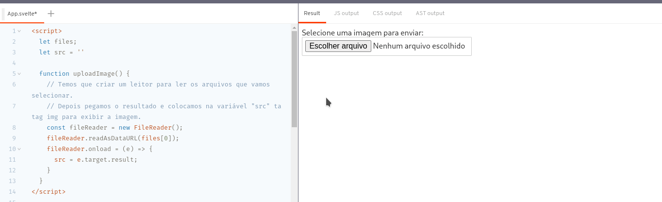This screenshot has height=202, width=662.
Task: Click line number 4 in the gutter
Action: pos(14,63)
